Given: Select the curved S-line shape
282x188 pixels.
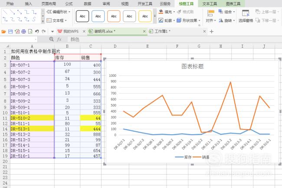Looking at the screenshot, I should (34, 19).
